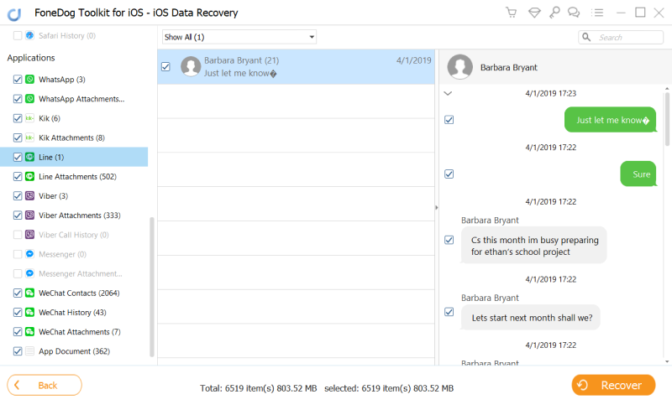
Task: Uncheck the WhatsApp (3) checkbox
Action: tap(18, 79)
